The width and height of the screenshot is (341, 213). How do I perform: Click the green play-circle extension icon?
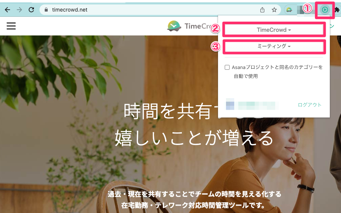tap(325, 10)
